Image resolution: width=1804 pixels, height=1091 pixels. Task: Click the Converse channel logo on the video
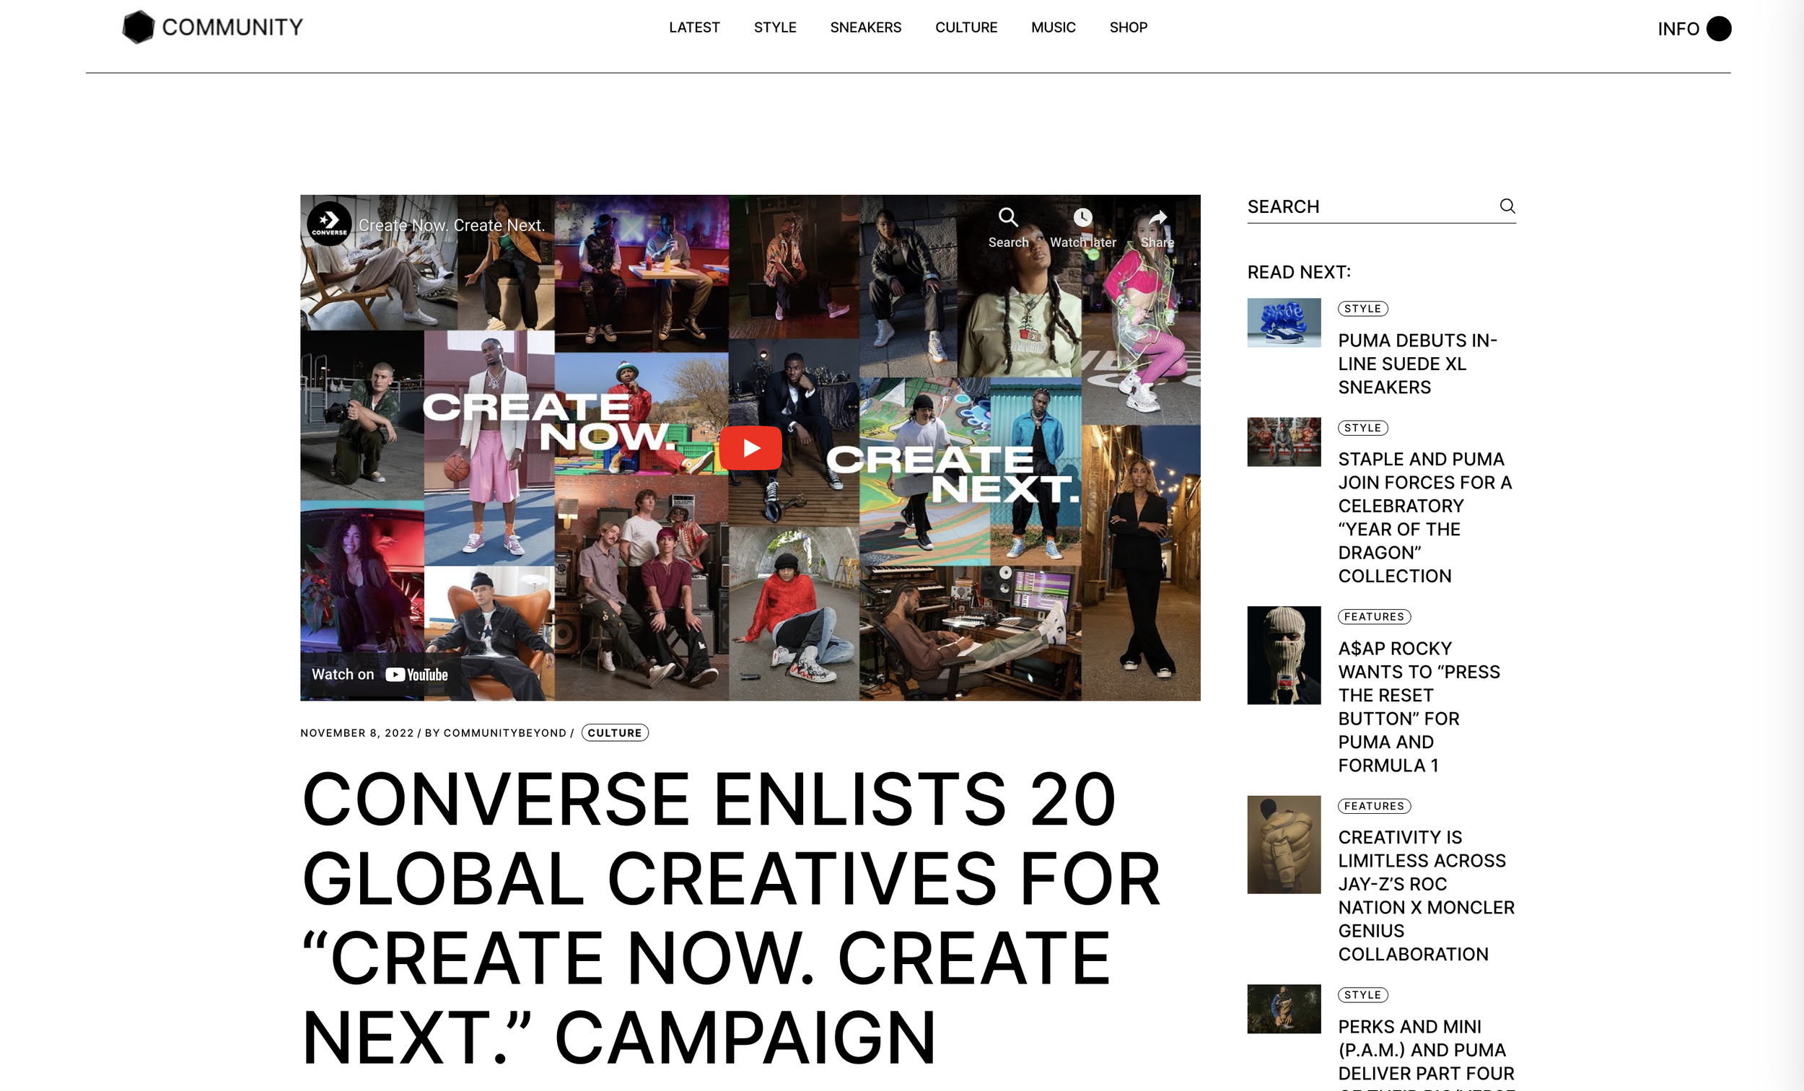330,224
